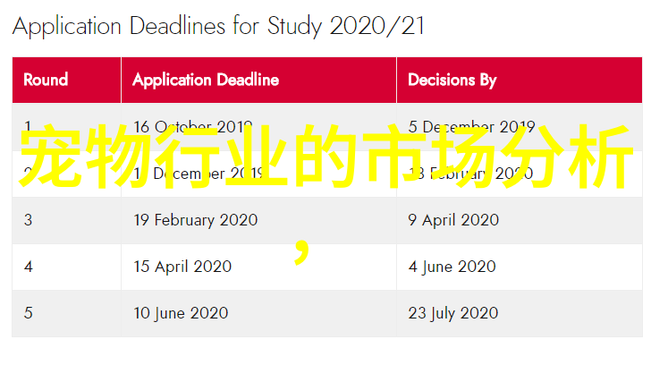The height and width of the screenshot is (365, 651).
Task: Select the 19 February 2020 deadline cell
Action: point(258,220)
